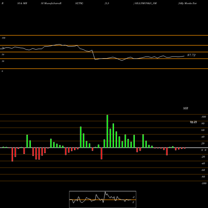Click the sharp drop on the RSI line

click(94, 55)
